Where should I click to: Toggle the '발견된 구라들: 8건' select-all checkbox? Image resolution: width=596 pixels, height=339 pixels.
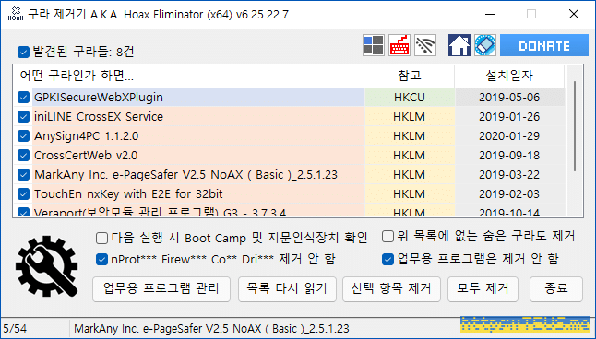pos(24,52)
